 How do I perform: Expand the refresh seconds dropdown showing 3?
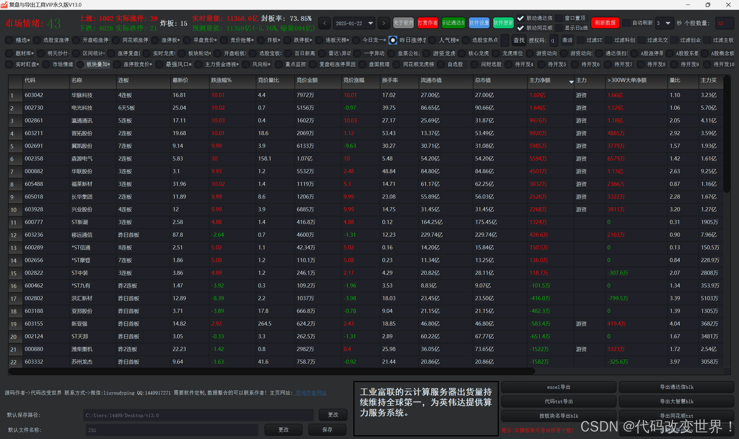click(668, 23)
